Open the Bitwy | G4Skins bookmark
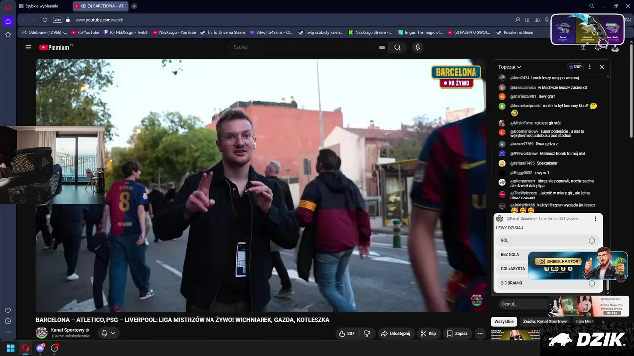This screenshot has width=634, height=356. coord(271,32)
